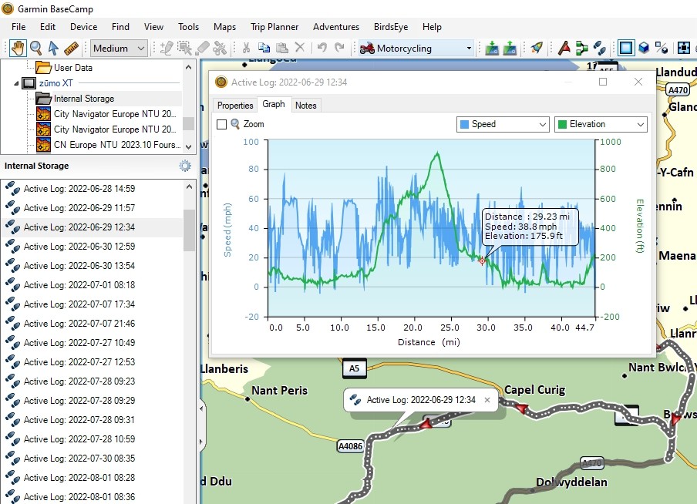Click the New Waypoint flag icon
Image resolution: width=697 pixels, height=504 pixels.
564,48
